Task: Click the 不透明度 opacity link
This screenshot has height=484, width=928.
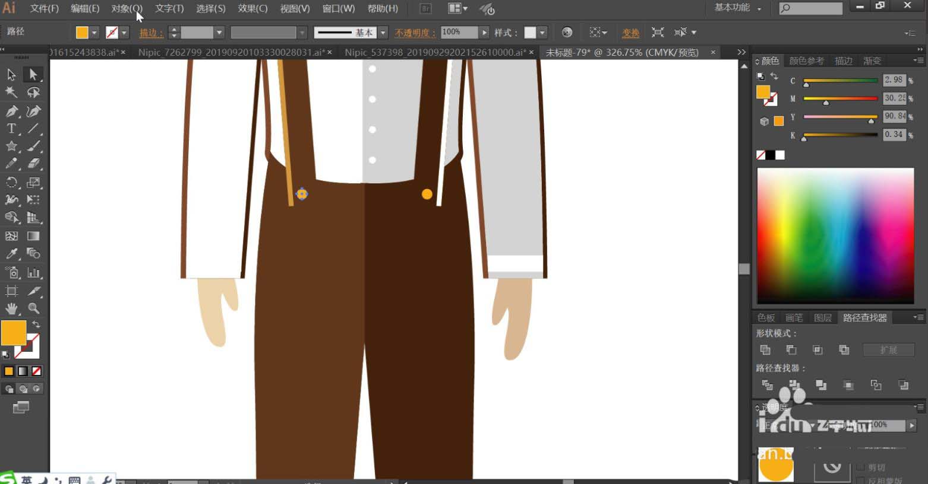Action: (415, 33)
